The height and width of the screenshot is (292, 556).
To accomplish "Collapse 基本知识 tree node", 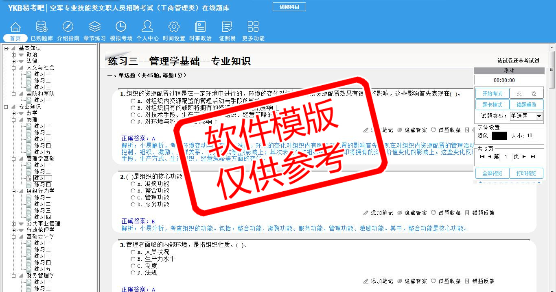I will point(6,48).
